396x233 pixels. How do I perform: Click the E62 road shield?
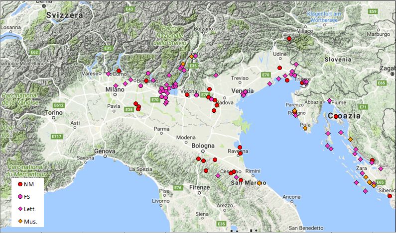(x=34, y=52)
